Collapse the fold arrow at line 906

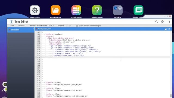[41, 34]
